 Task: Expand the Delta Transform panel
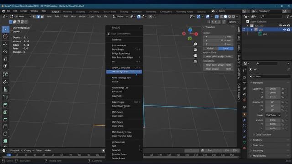click(263, 134)
